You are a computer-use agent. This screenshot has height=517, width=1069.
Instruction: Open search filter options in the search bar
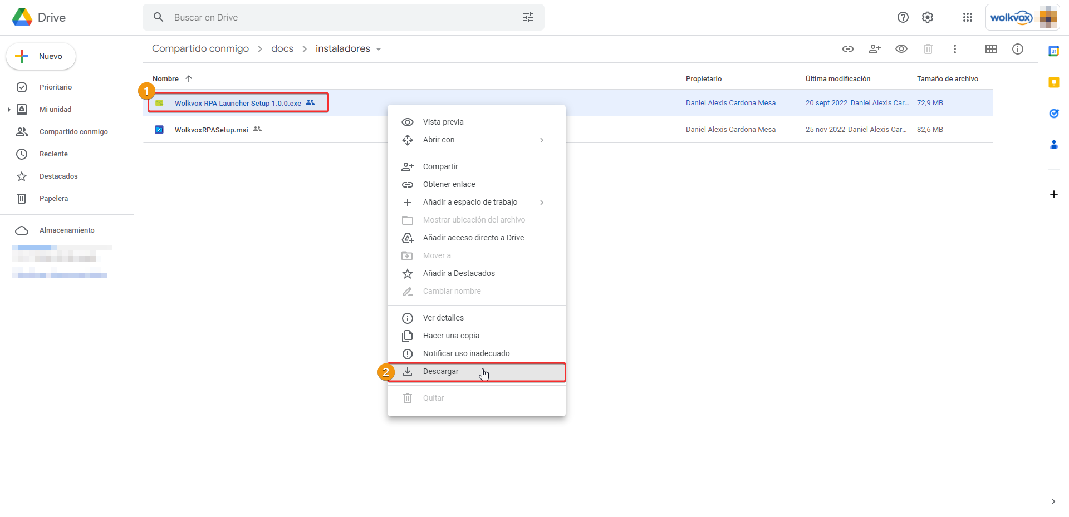pos(528,17)
